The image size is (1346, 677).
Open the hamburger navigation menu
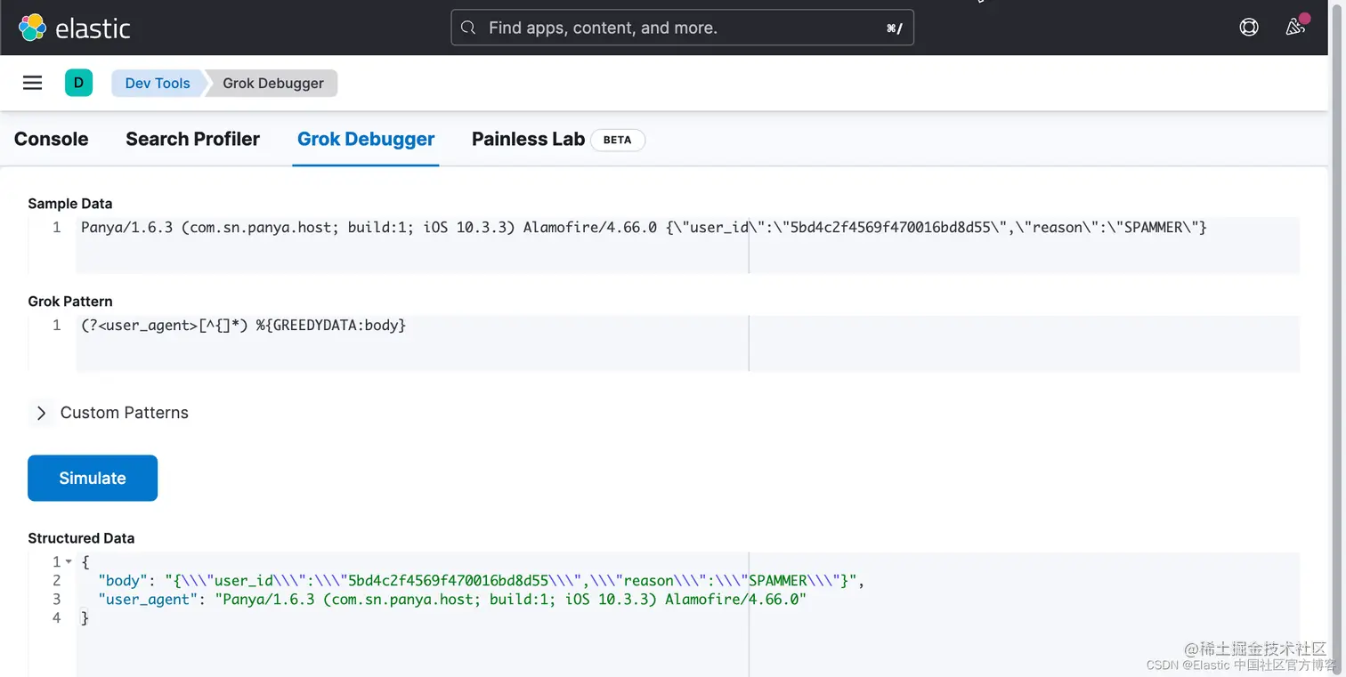click(33, 83)
